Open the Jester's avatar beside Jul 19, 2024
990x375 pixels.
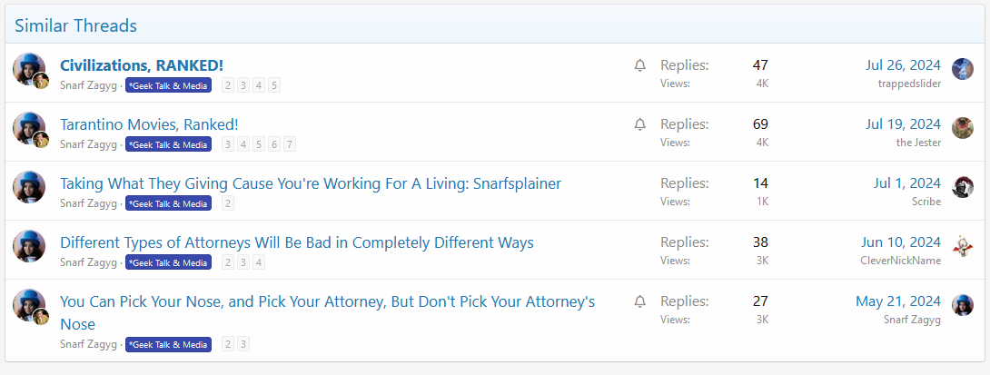963,128
